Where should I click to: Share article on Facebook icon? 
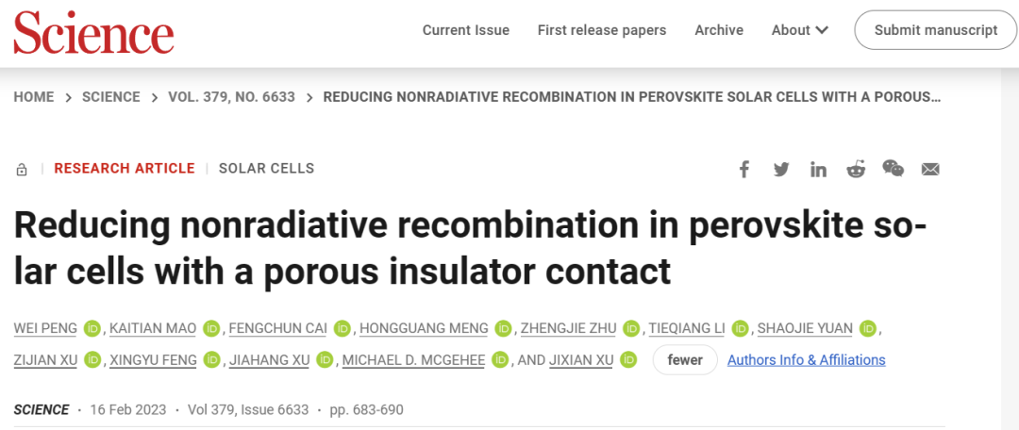click(744, 170)
